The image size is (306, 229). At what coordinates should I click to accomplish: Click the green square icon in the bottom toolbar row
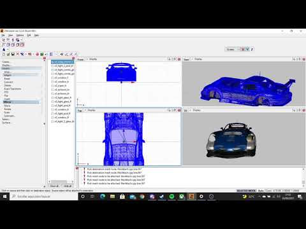click(42, 54)
